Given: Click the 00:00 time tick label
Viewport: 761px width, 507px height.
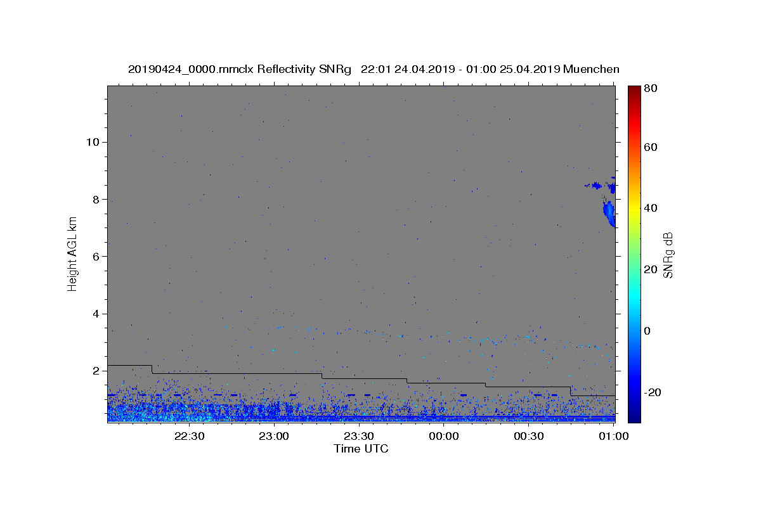Looking at the screenshot, I should click(444, 437).
